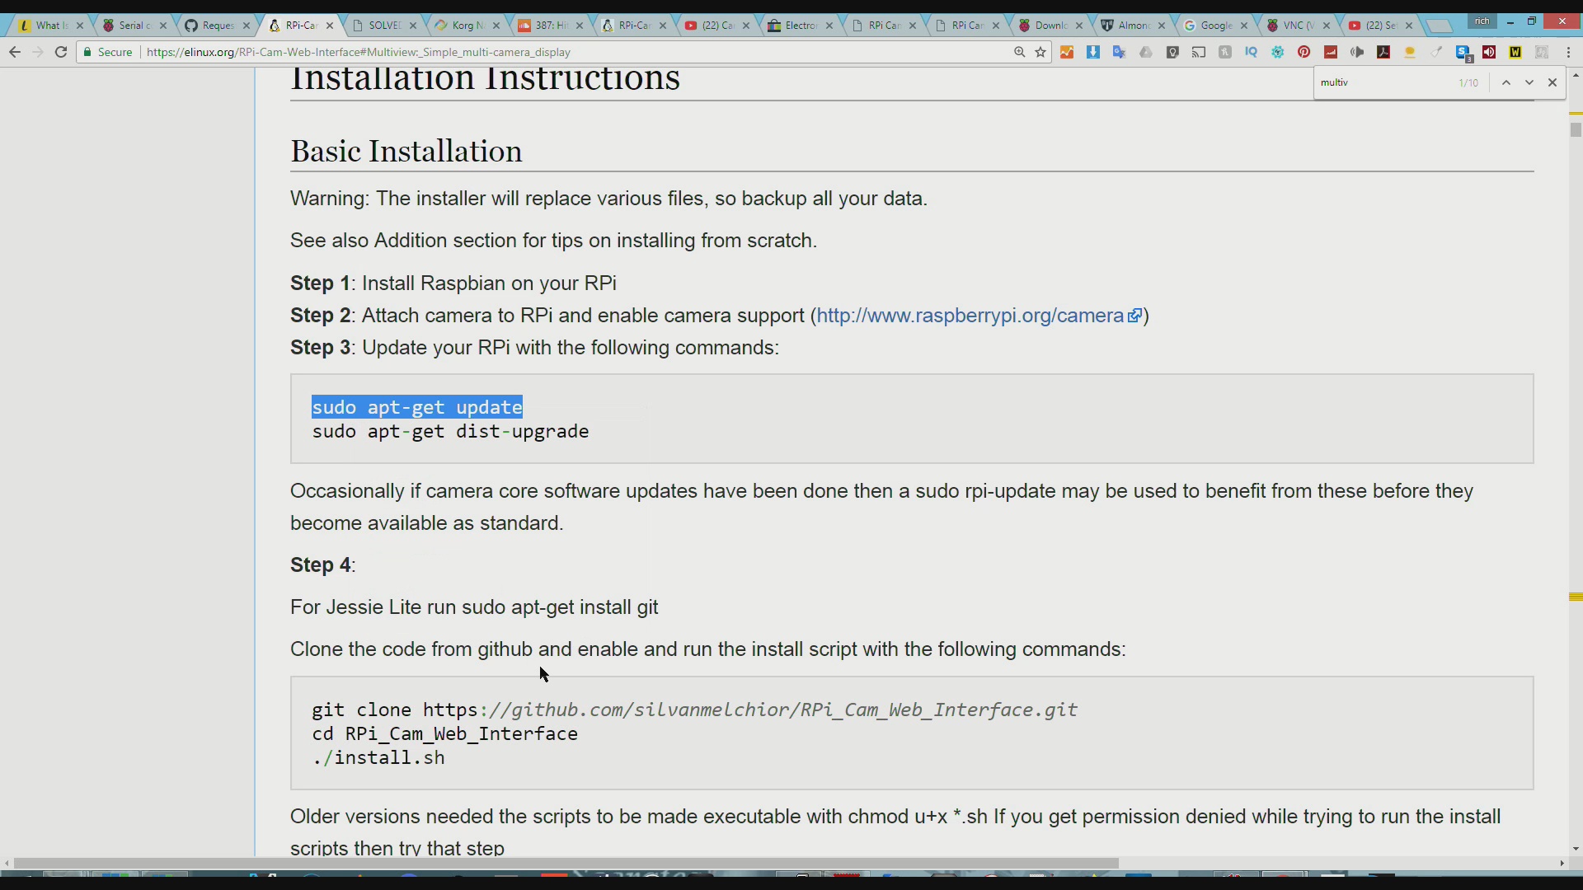Click the './install.sh' command text
The width and height of the screenshot is (1583, 890).
coord(378,758)
